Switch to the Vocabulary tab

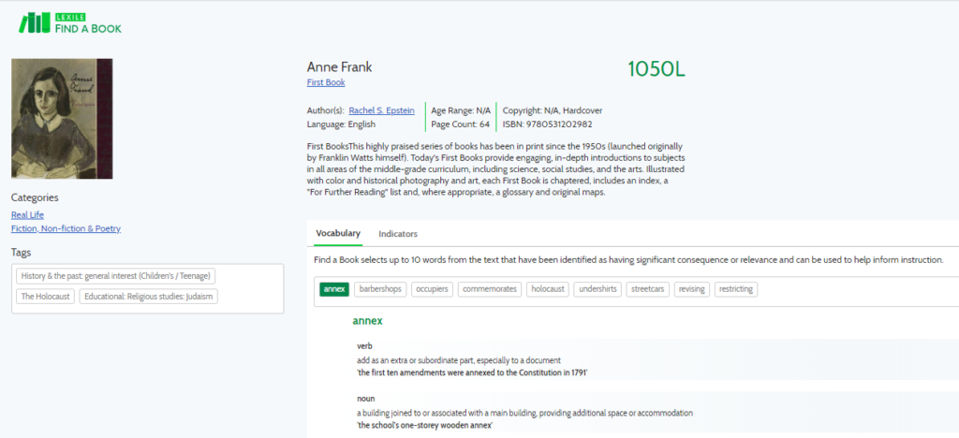click(x=338, y=233)
